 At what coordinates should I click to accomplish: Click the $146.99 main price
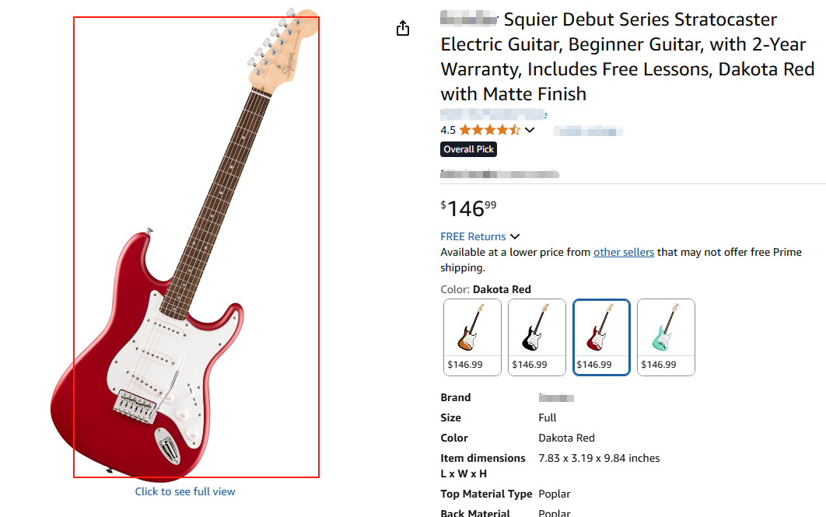pyautogui.click(x=469, y=208)
